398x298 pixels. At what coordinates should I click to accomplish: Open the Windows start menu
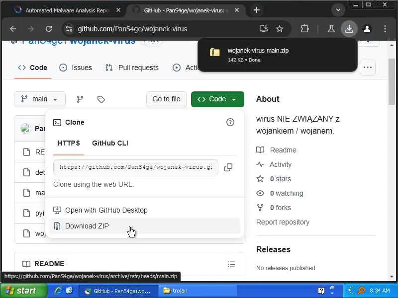(23, 291)
